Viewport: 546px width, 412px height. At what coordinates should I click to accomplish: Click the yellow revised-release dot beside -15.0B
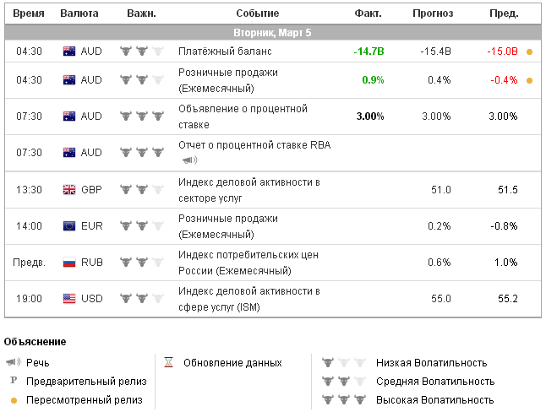tap(529, 51)
